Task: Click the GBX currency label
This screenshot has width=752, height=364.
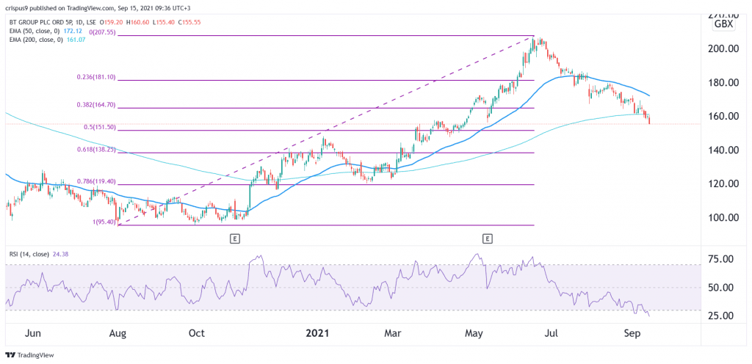Action: pyautogui.click(x=723, y=24)
